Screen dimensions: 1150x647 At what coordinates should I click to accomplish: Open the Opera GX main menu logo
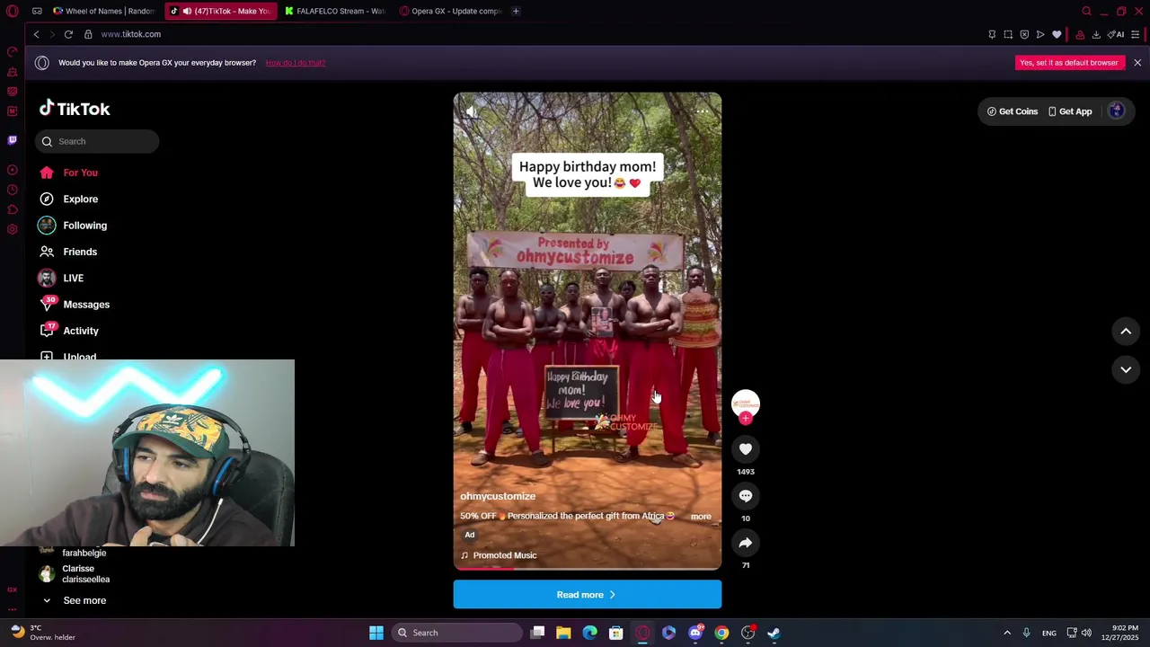coord(13,11)
